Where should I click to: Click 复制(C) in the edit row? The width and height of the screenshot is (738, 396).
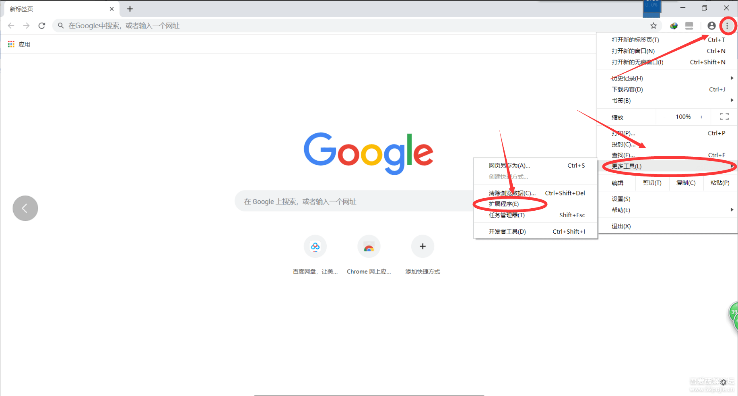686,183
